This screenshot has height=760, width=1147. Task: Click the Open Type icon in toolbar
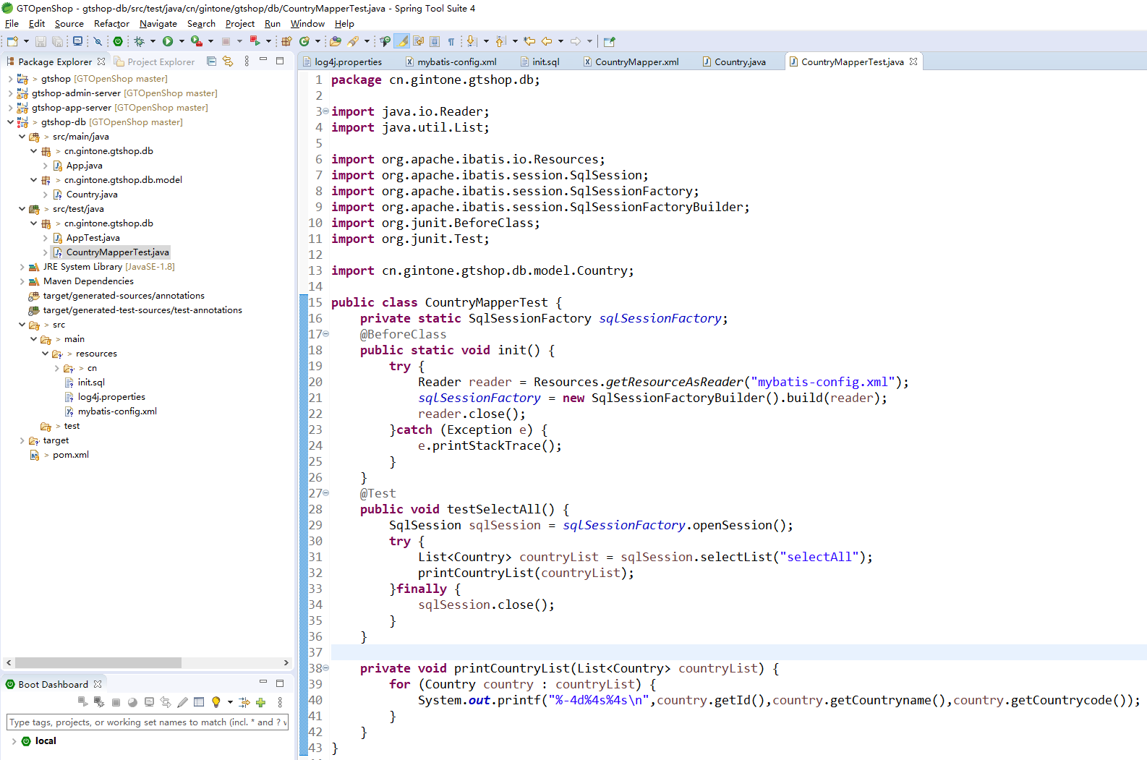coord(335,41)
